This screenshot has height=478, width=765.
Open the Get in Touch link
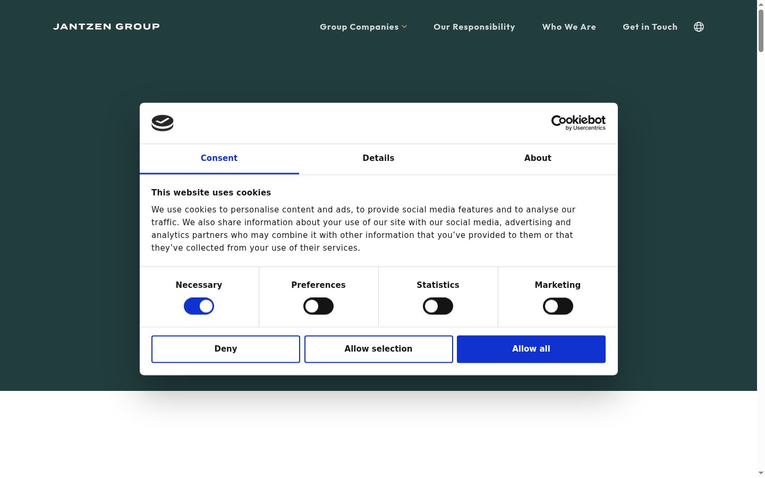click(650, 27)
